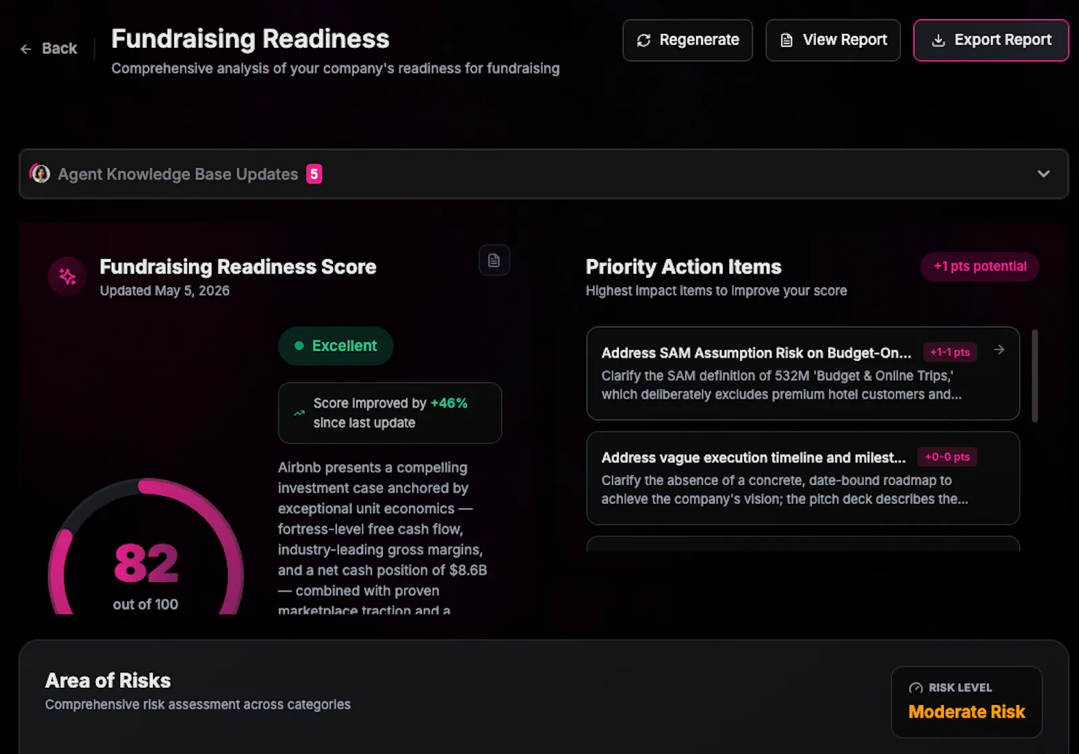Click the Airbnb investment summary paragraph
The height and width of the screenshot is (754, 1079).
[x=382, y=538]
